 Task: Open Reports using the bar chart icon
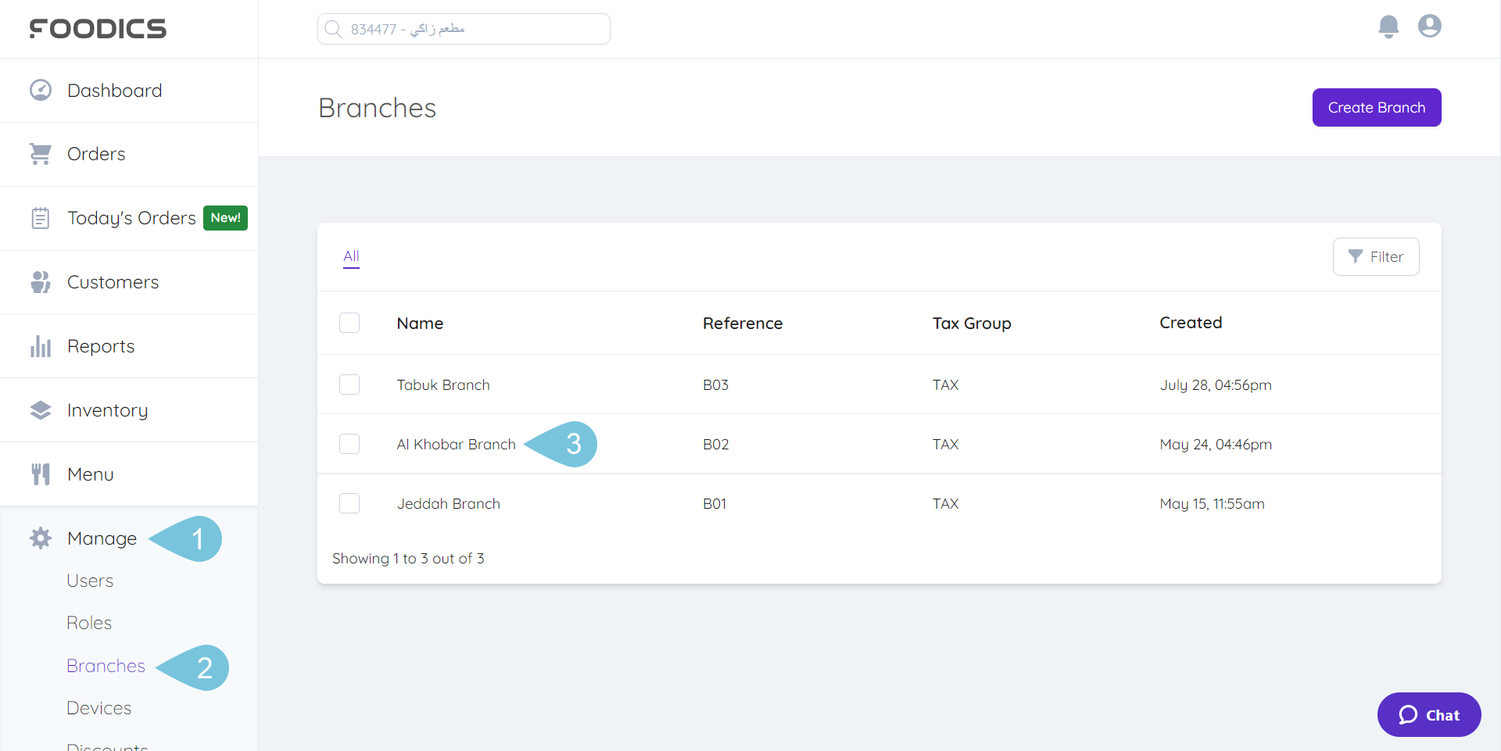(x=40, y=345)
